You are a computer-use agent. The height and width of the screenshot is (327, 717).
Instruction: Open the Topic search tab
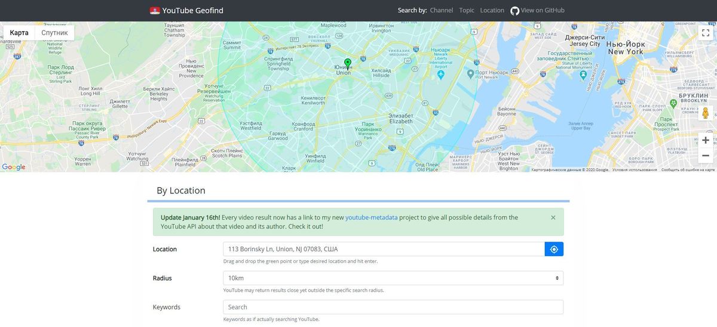(467, 10)
